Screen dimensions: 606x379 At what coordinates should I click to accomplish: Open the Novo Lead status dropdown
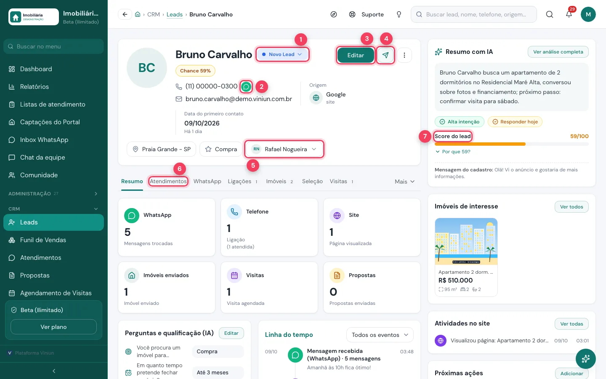click(x=282, y=54)
